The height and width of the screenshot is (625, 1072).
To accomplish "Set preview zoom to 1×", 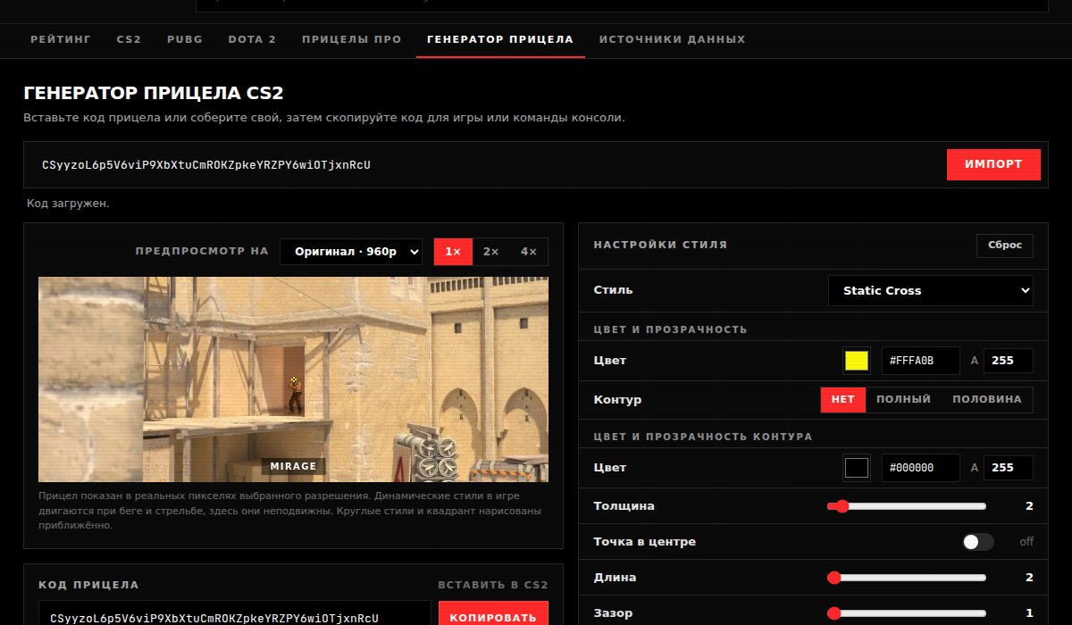I will [453, 252].
